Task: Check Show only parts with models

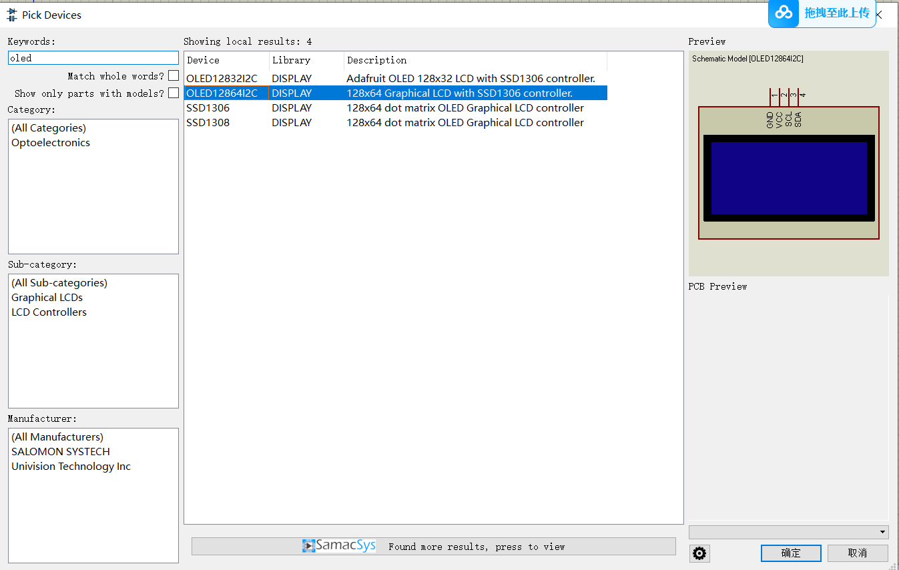Action: 174,92
